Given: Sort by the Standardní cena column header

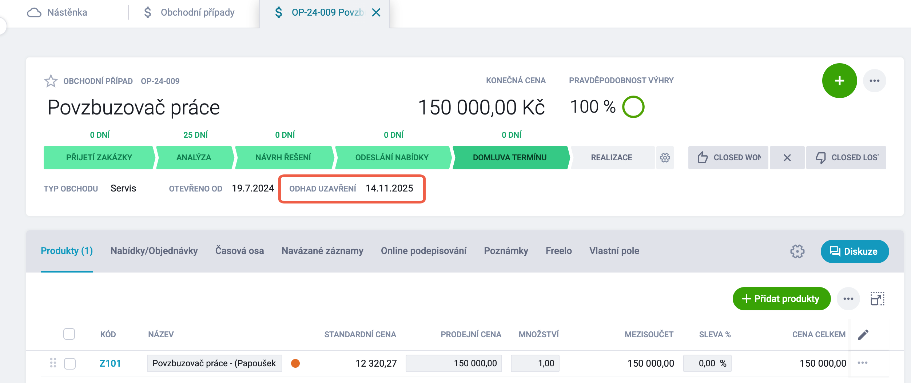Looking at the screenshot, I should (x=360, y=334).
